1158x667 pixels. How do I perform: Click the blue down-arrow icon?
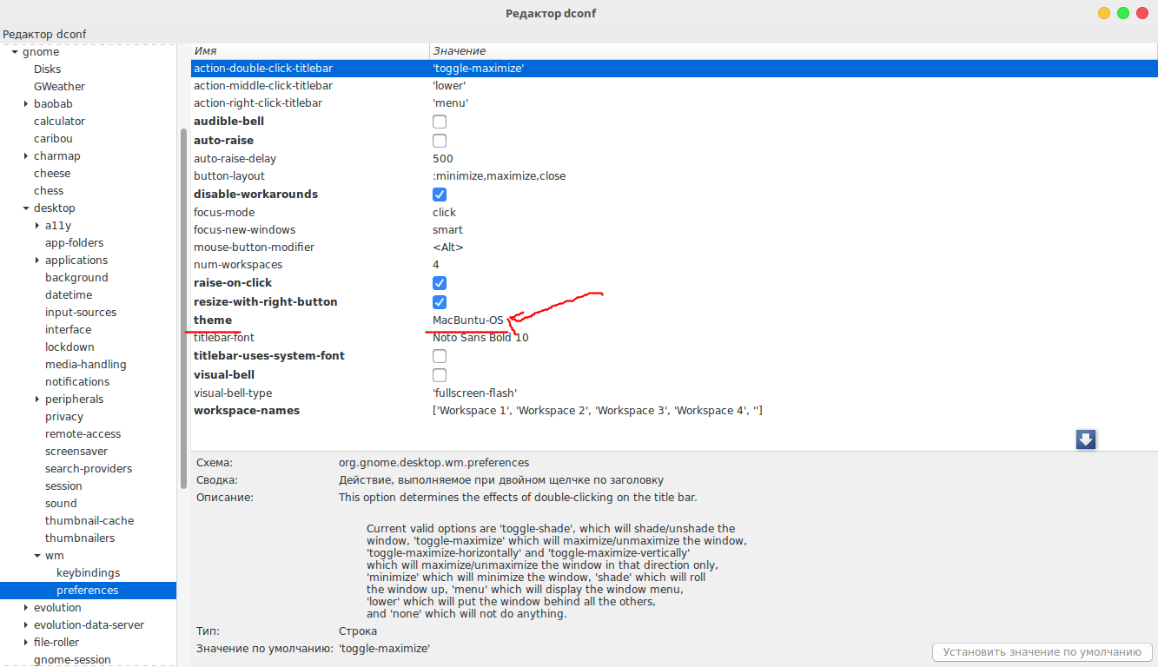click(x=1085, y=439)
